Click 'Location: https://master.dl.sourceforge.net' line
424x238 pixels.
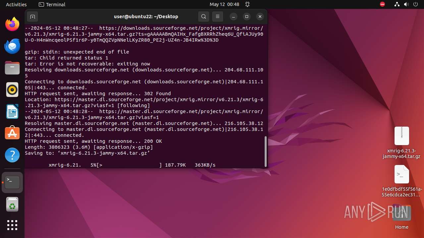click(144, 102)
